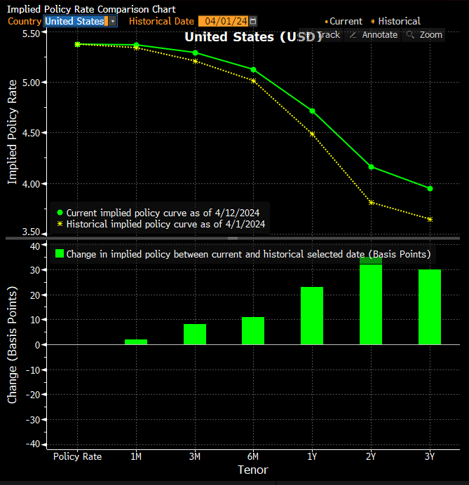
Task: Click green swatch in change bar legend
Action: pos(60,253)
